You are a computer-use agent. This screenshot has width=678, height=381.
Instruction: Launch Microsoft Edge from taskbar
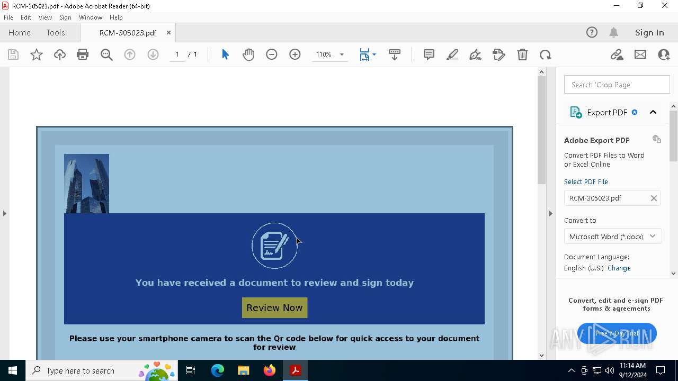coord(218,370)
